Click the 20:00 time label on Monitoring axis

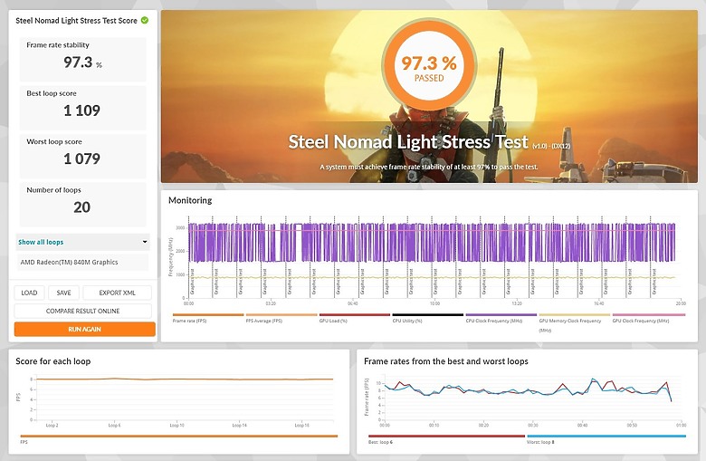[681, 303]
